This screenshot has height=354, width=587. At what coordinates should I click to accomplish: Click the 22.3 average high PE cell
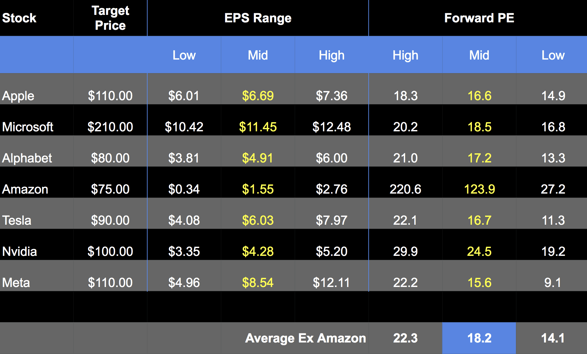[405, 338]
